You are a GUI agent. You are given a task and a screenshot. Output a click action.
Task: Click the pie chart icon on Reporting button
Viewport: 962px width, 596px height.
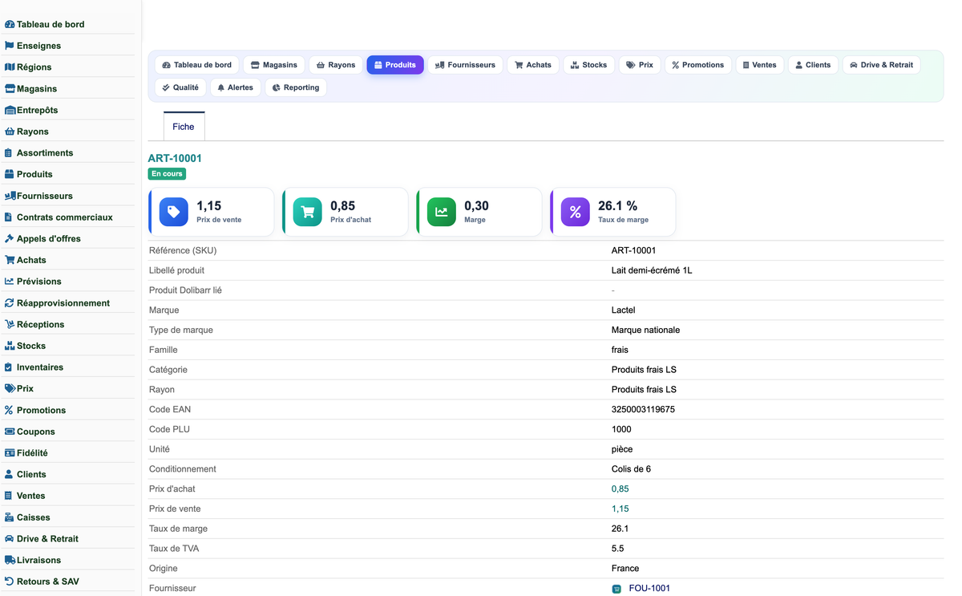(277, 87)
